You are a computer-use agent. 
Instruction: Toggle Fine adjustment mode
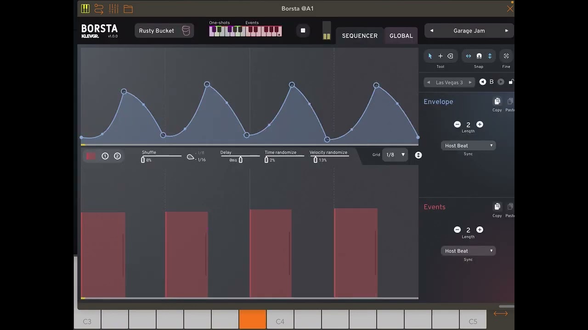[506, 56]
